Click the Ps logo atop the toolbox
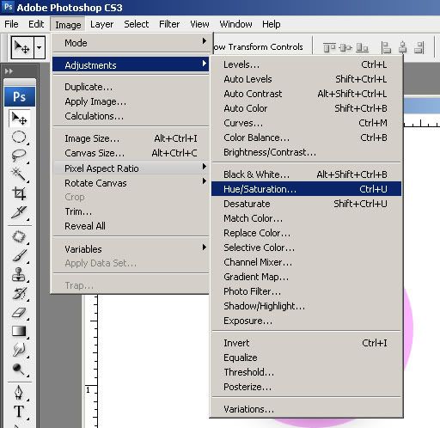Screen dimensions: 440x428 [x=20, y=96]
